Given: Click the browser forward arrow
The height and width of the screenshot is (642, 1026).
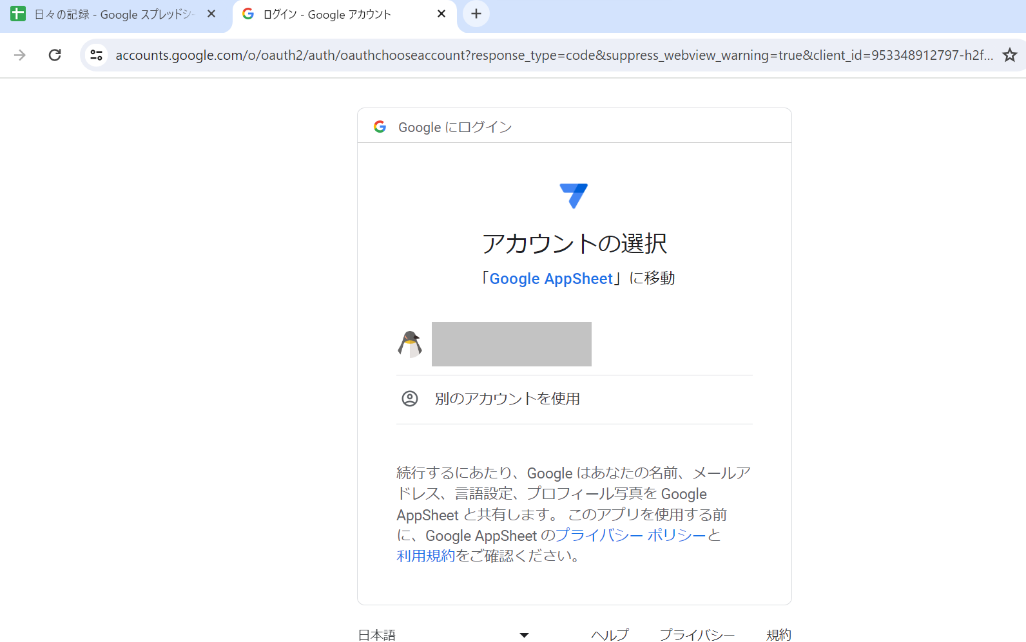Looking at the screenshot, I should click(20, 55).
